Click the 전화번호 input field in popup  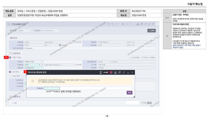52,88
